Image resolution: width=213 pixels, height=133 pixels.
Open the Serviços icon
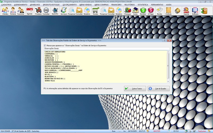click(64, 11)
